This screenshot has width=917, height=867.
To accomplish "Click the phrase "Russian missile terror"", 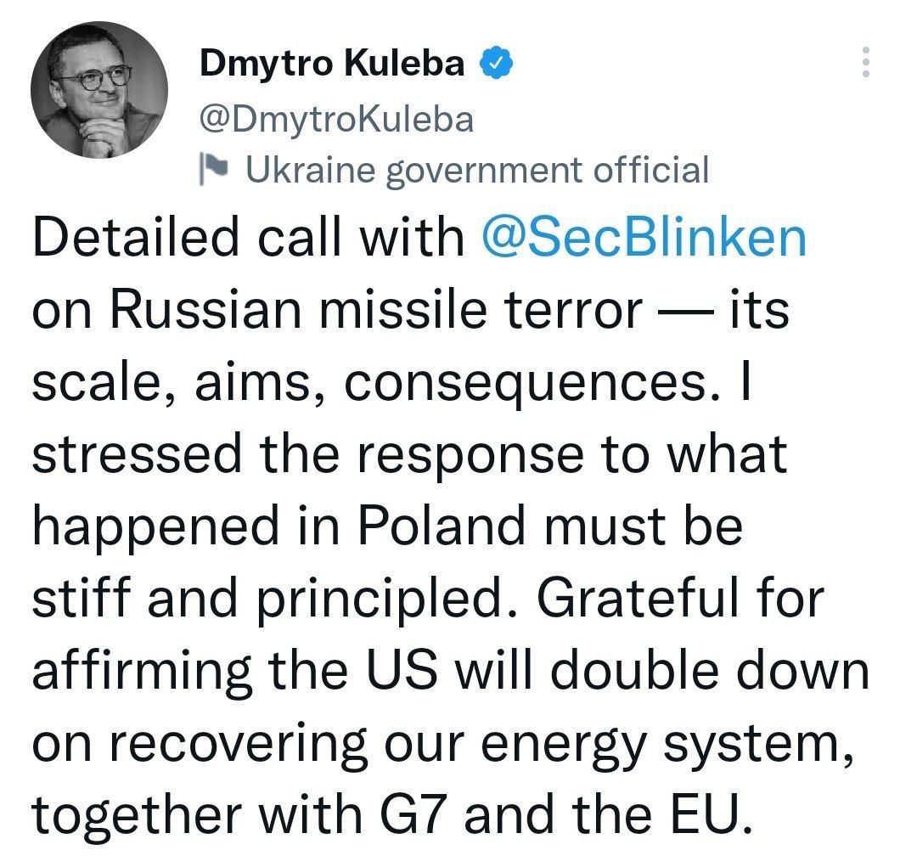I will [x=374, y=310].
